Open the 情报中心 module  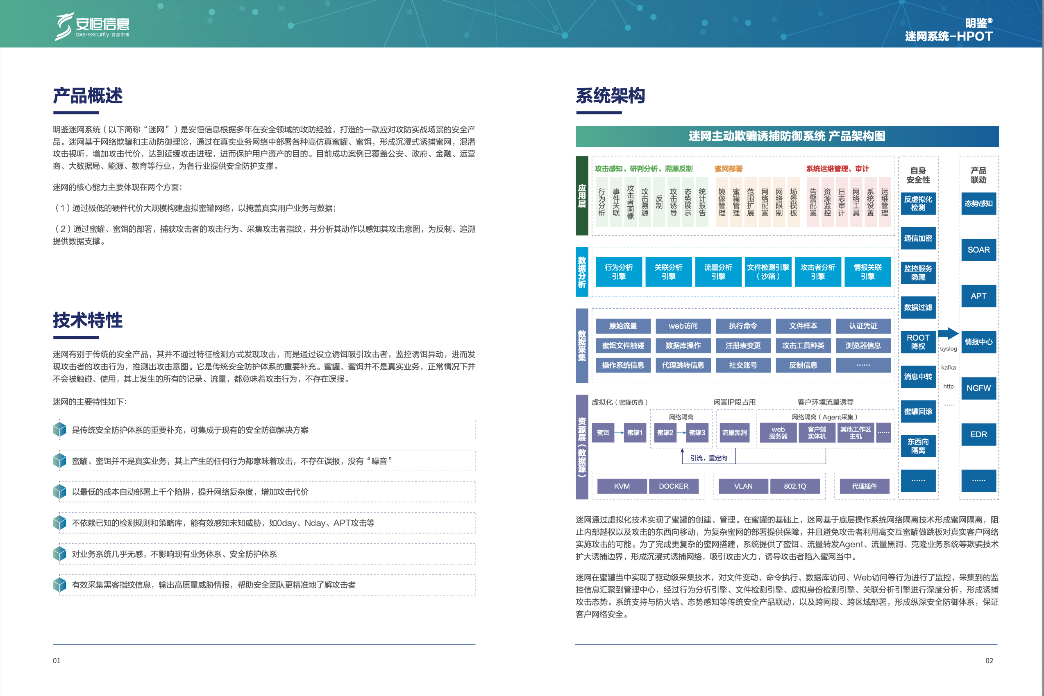click(979, 342)
